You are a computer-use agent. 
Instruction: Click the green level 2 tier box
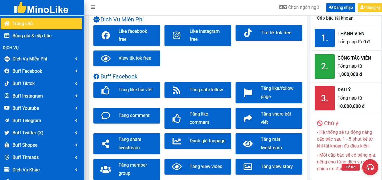coord(324,66)
